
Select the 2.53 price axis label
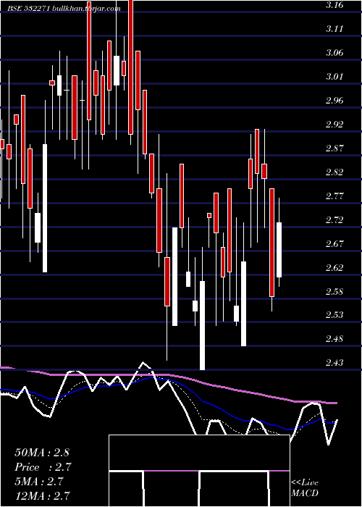pyautogui.click(x=335, y=315)
